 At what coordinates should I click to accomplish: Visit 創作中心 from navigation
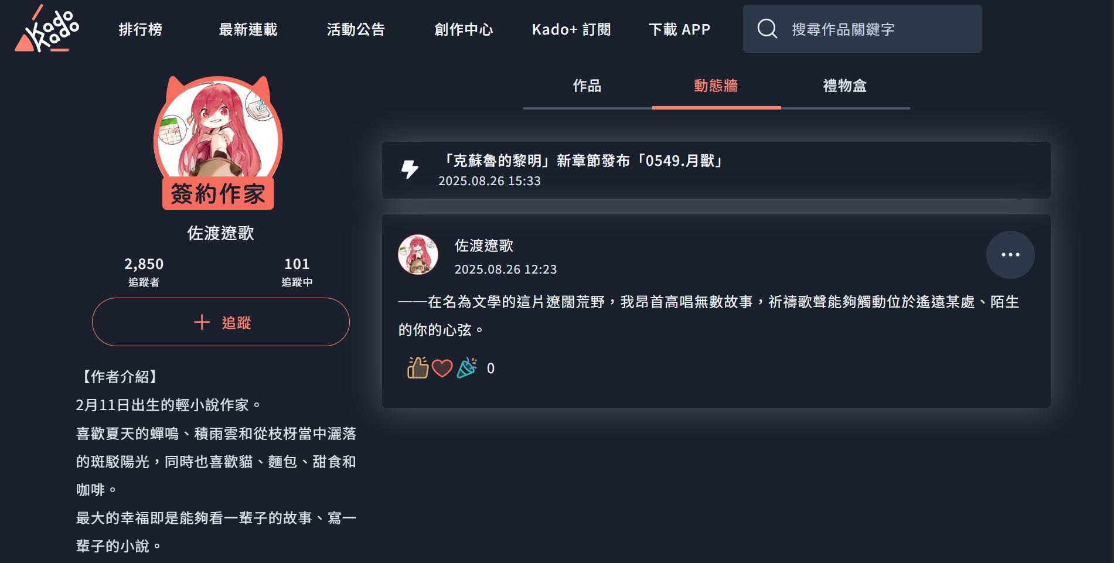[x=464, y=29]
